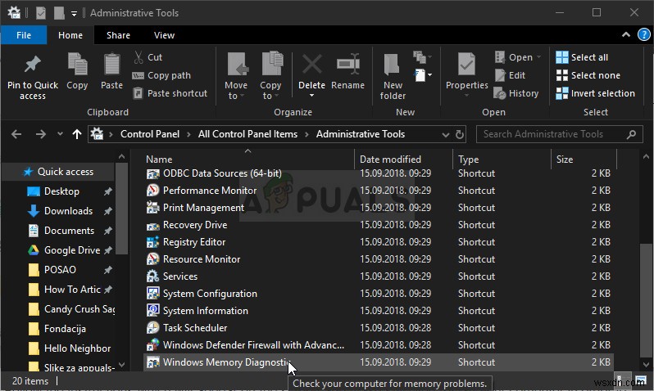The height and width of the screenshot is (391, 654).
Task: Click the Services gear icon
Action: point(152,276)
